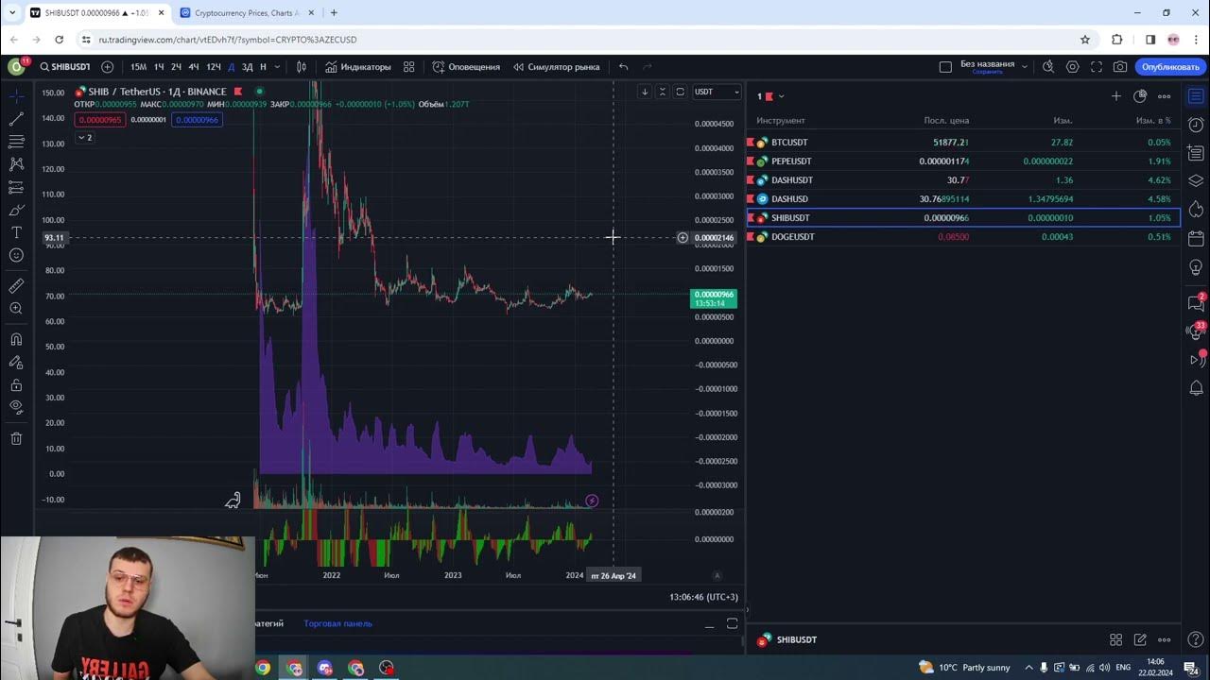Open the alerts alarm-clock panel icon
Image resolution: width=1210 pixels, height=680 pixels.
(x=1196, y=125)
